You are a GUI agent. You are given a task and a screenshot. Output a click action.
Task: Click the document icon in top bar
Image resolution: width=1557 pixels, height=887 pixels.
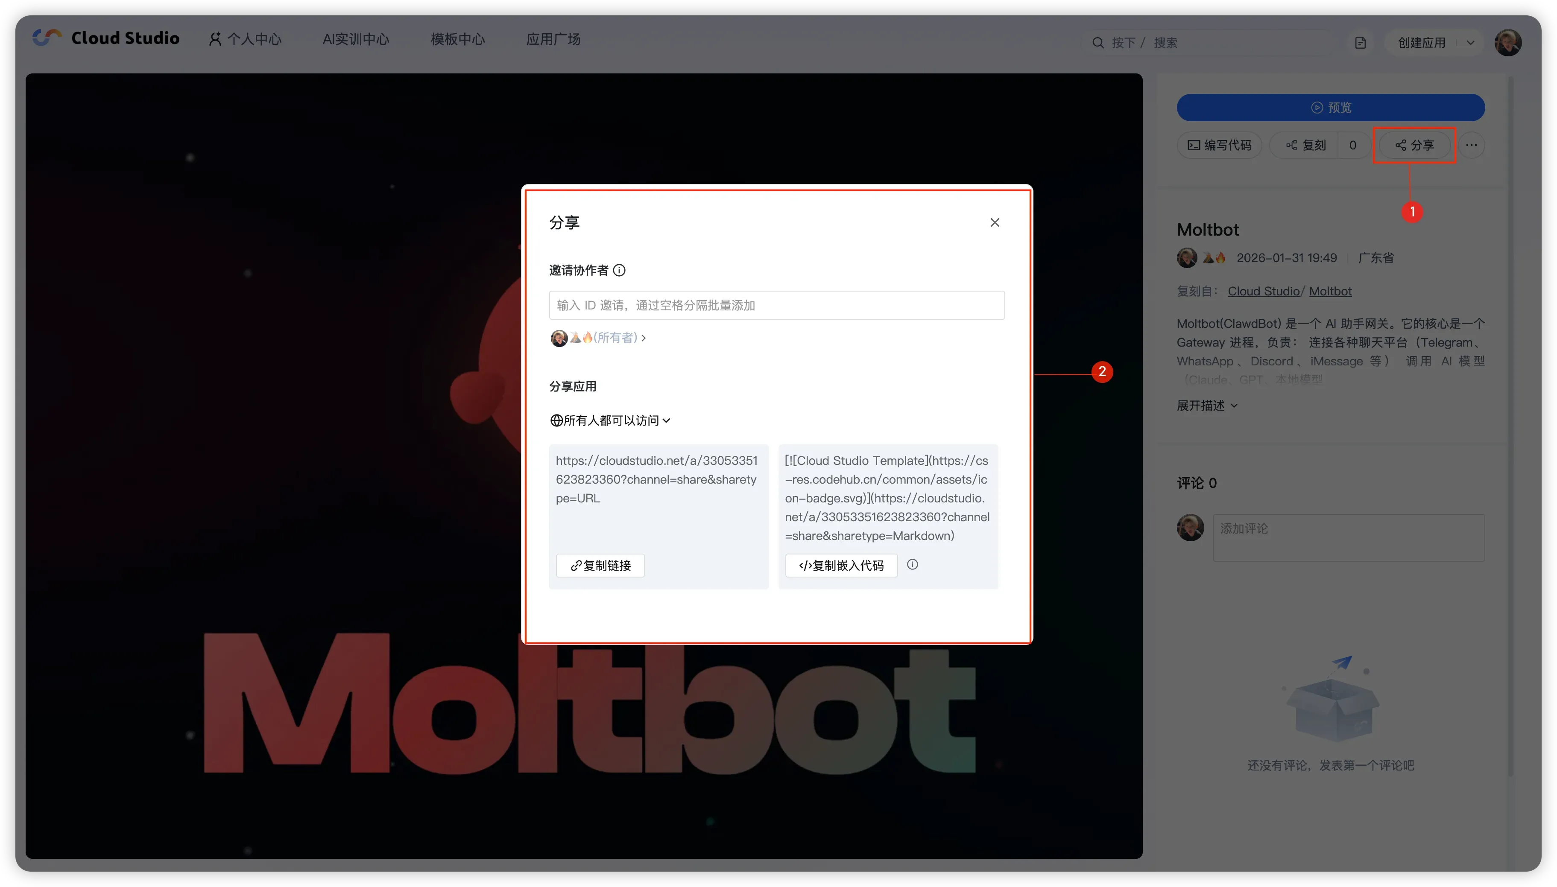1360,43
